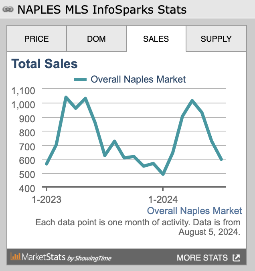Click the teal legend swatch
255x271 pixels.
click(80, 79)
